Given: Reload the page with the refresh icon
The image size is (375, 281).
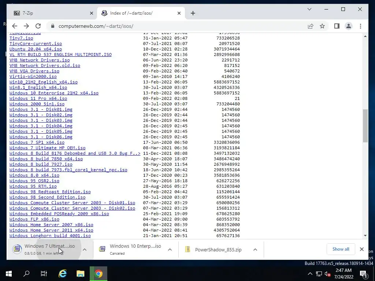Looking at the screenshot, I should 38,26.
